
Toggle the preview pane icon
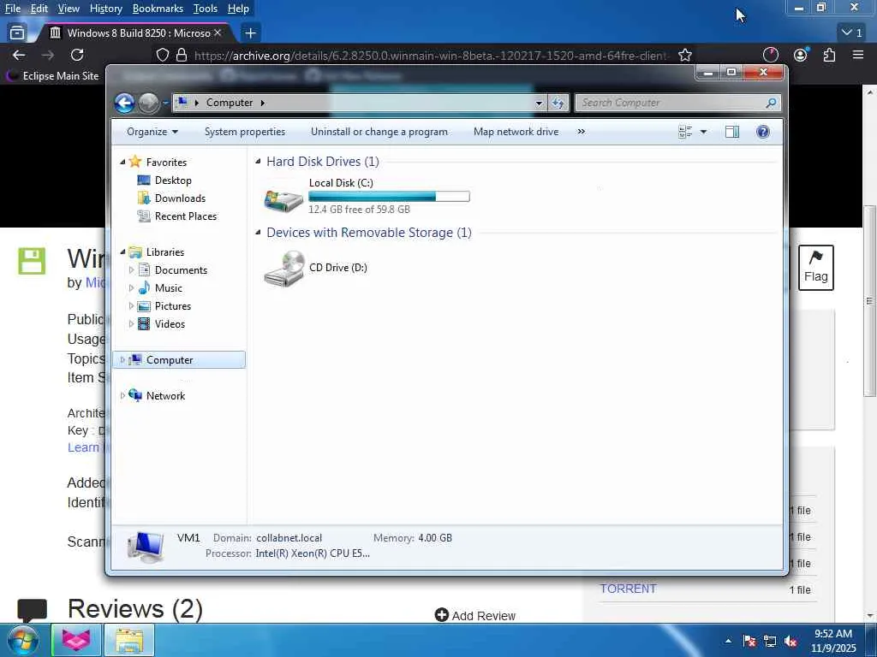tap(732, 132)
